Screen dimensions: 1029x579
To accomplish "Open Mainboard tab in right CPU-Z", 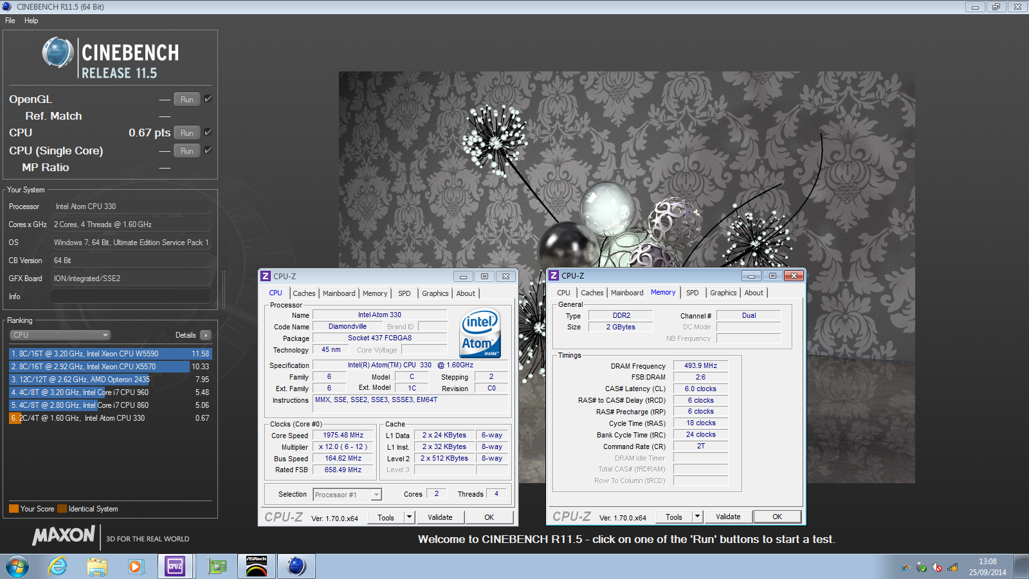I will coord(627,293).
